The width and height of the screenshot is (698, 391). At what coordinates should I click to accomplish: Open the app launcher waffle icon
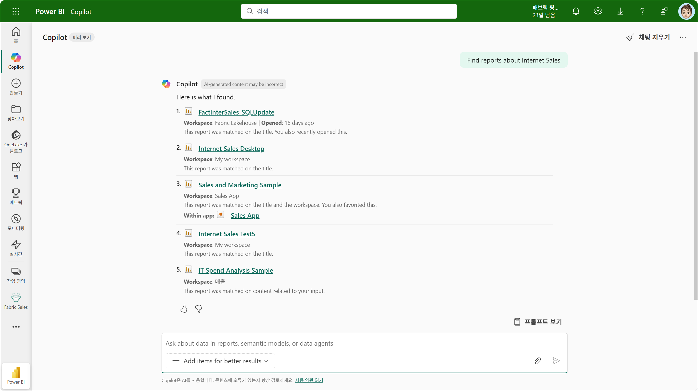pos(16,11)
